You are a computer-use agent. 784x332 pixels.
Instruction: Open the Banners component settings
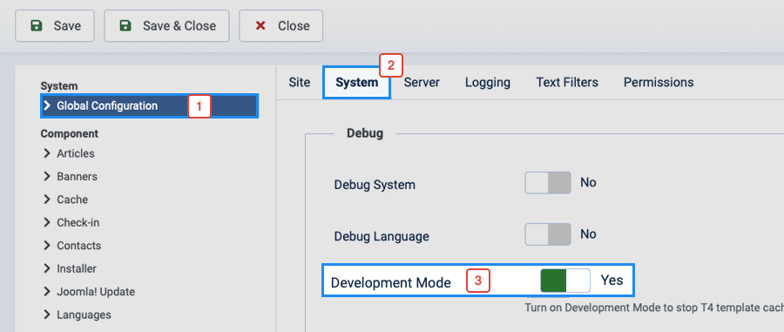77,177
